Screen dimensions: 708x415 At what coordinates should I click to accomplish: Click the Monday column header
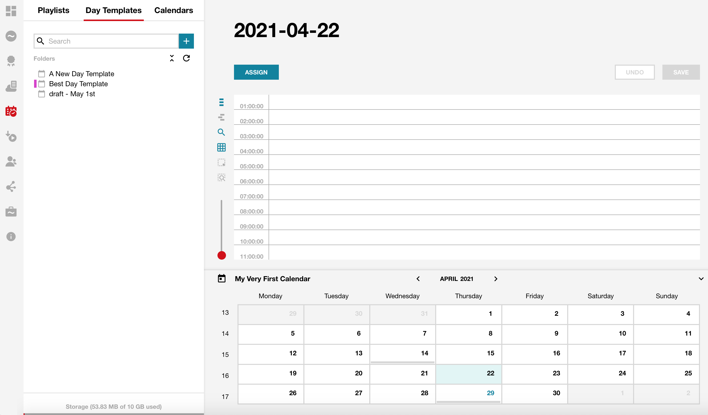tap(270, 296)
